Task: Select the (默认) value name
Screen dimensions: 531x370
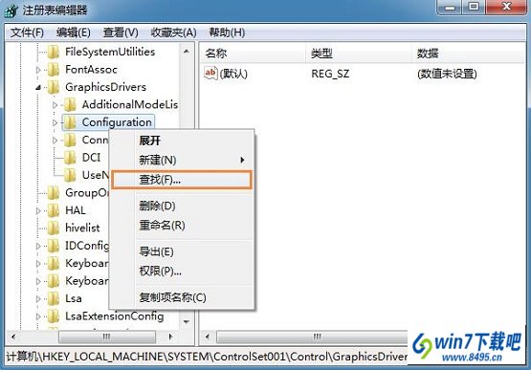Action: 233,74
